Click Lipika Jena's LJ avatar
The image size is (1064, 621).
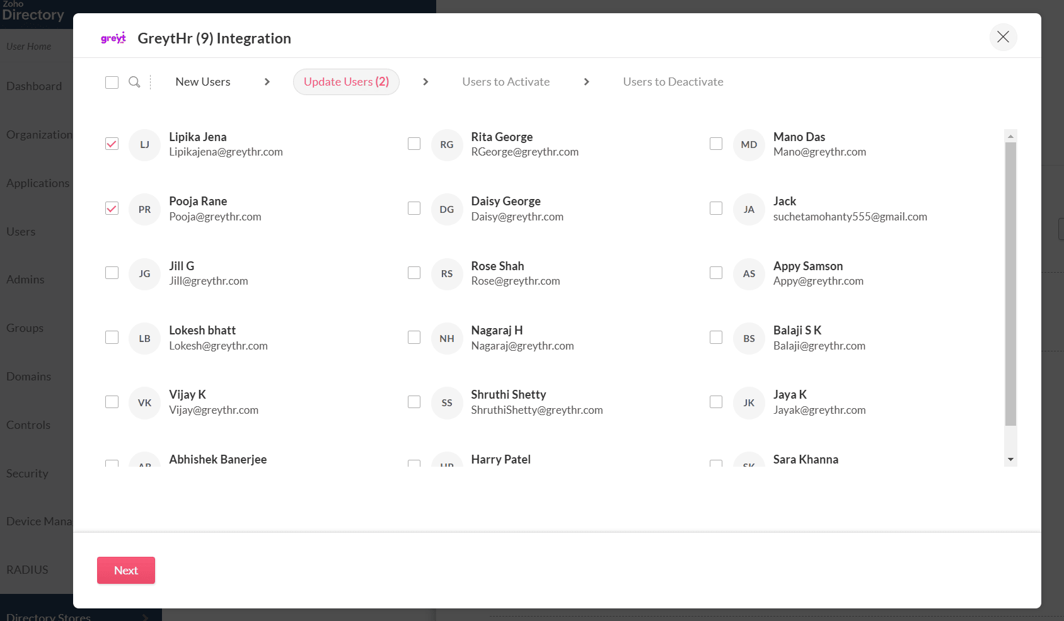coord(144,145)
